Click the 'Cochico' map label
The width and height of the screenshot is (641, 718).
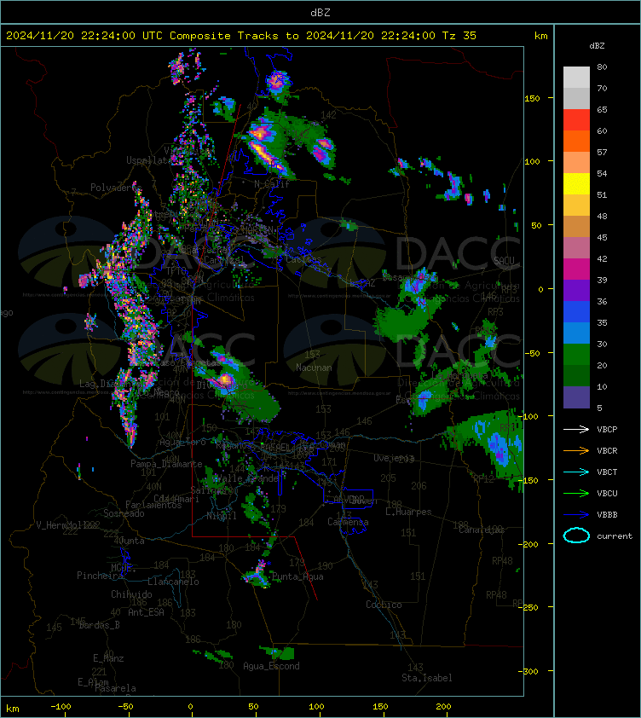click(384, 605)
